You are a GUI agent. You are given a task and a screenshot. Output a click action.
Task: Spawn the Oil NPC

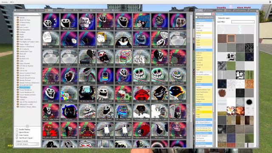(105, 76)
